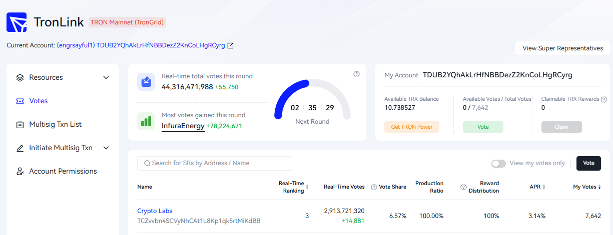Sort by APR arrows
This screenshot has height=235, width=613.
(x=544, y=187)
